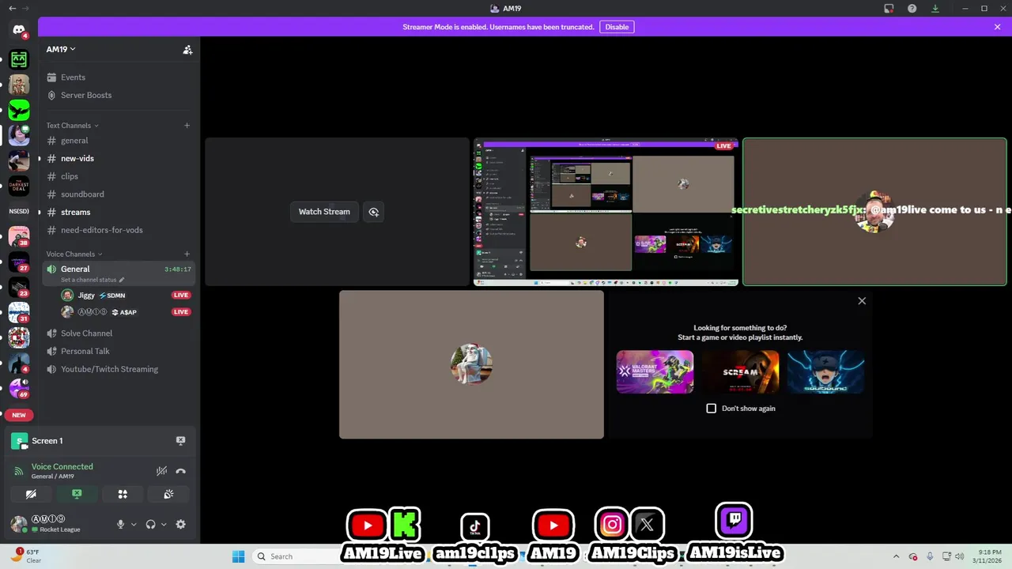This screenshot has height=569, width=1012.
Task: Join the Solve Channel voice channel
Action: 119,333
